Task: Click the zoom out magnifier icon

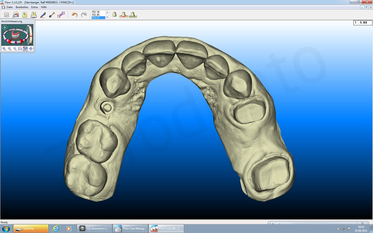Action: [15, 49]
